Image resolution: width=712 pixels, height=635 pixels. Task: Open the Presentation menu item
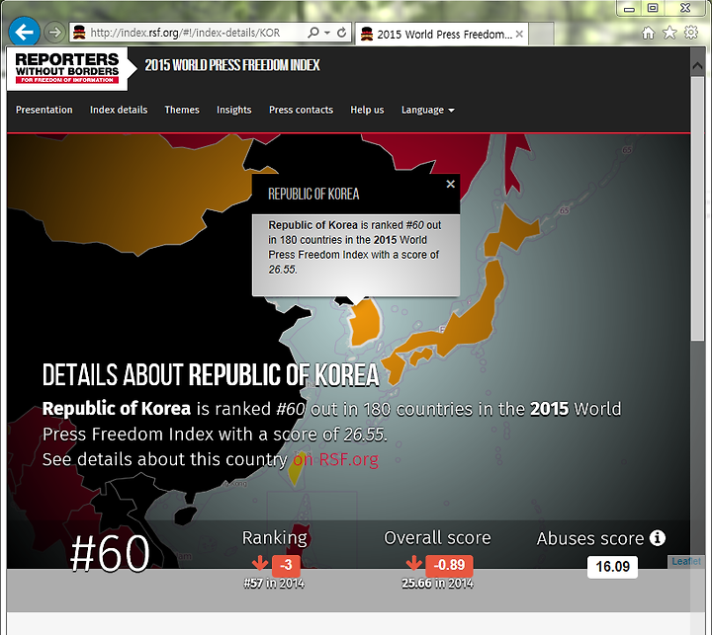coord(44,110)
